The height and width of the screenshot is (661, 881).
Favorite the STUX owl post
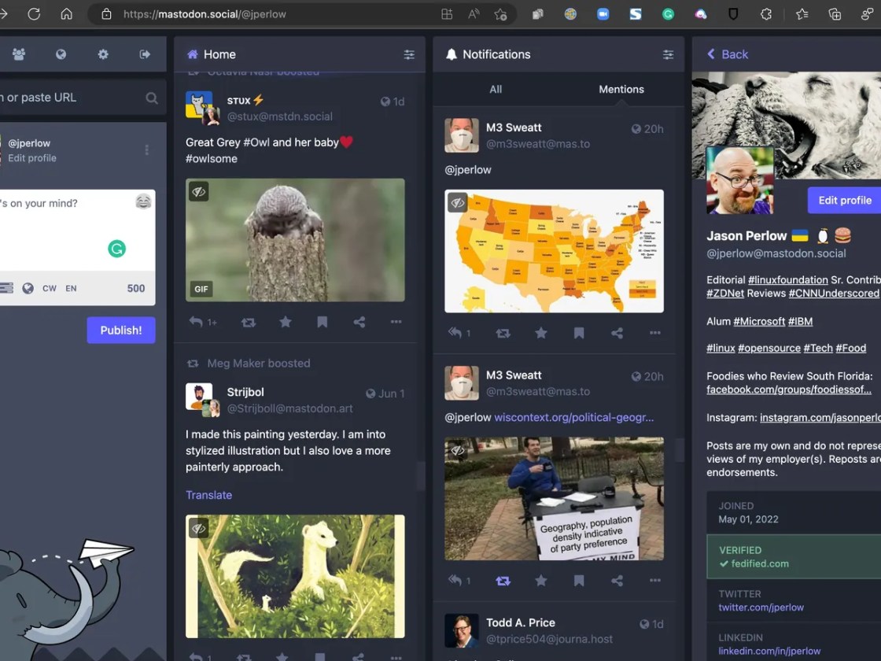(285, 322)
